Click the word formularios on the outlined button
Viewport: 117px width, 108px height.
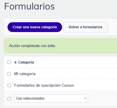tap(93, 27)
